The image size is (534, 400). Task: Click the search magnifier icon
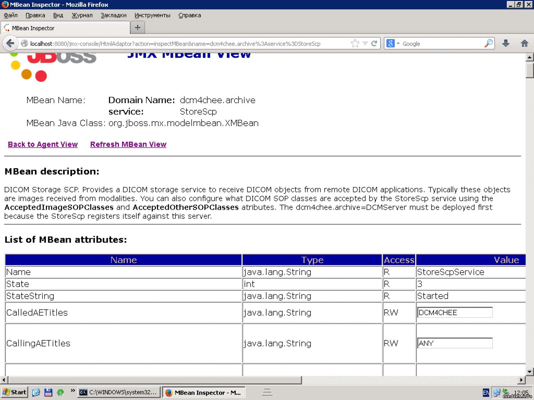click(488, 43)
